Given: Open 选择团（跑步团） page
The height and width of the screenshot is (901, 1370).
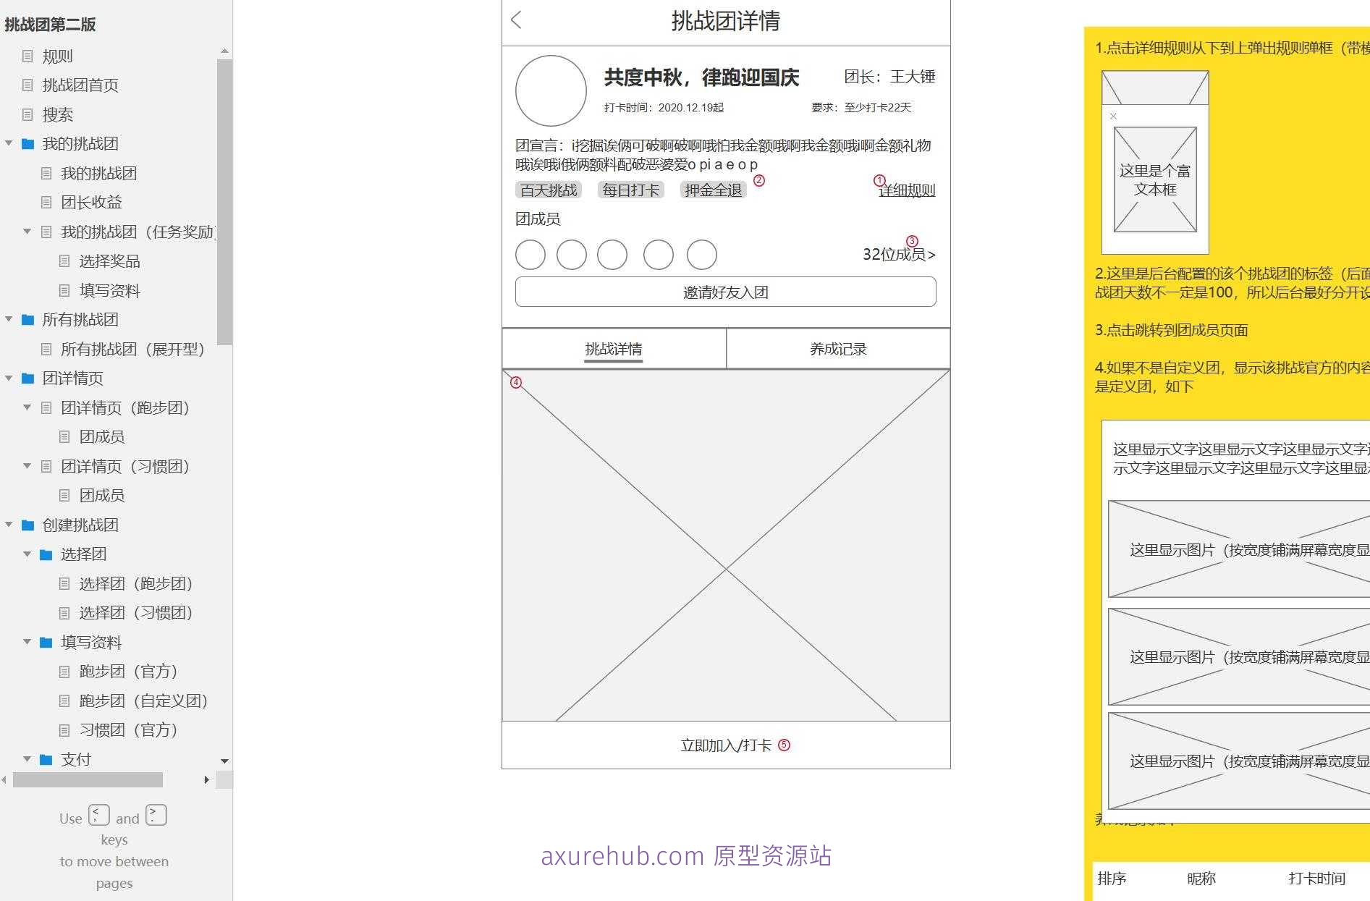Looking at the screenshot, I should (x=136, y=583).
